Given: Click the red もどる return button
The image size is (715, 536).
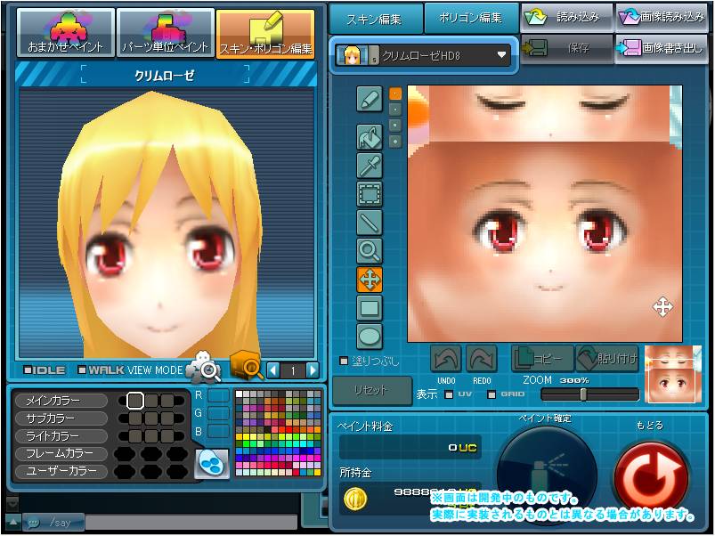Looking at the screenshot, I should coord(651,476).
